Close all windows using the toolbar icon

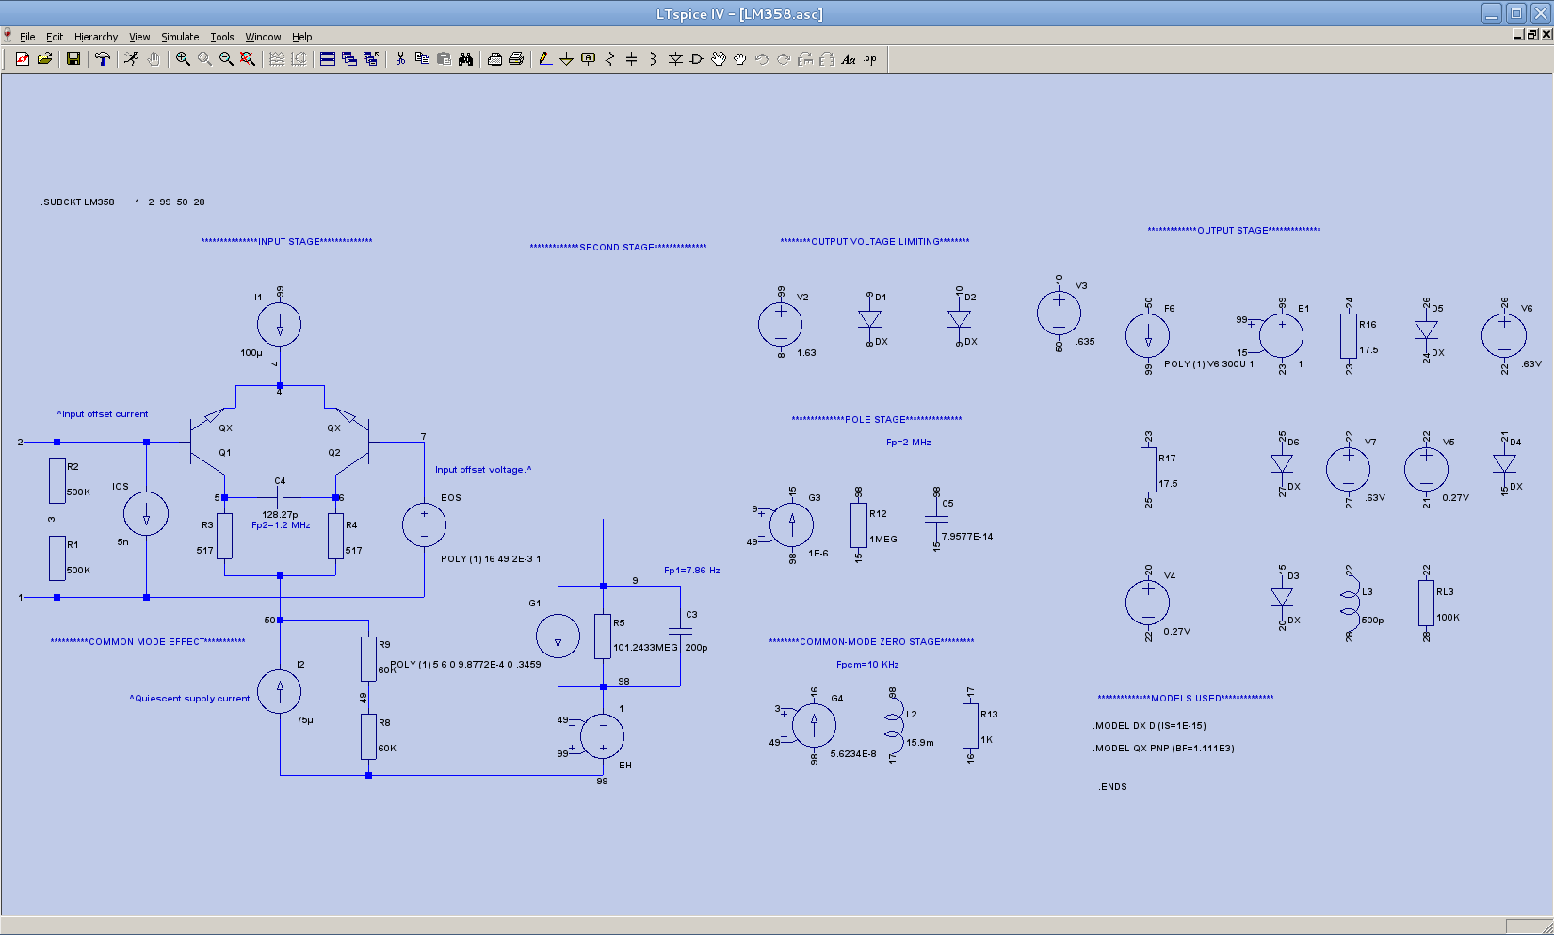[x=371, y=59]
